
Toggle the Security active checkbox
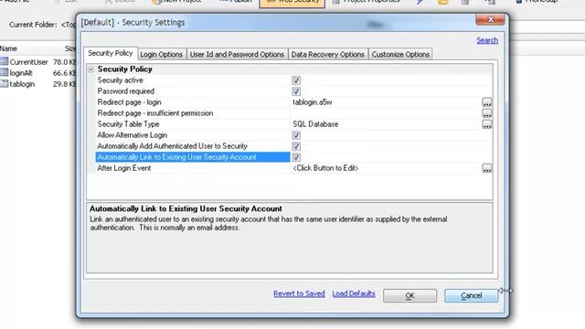tap(296, 80)
